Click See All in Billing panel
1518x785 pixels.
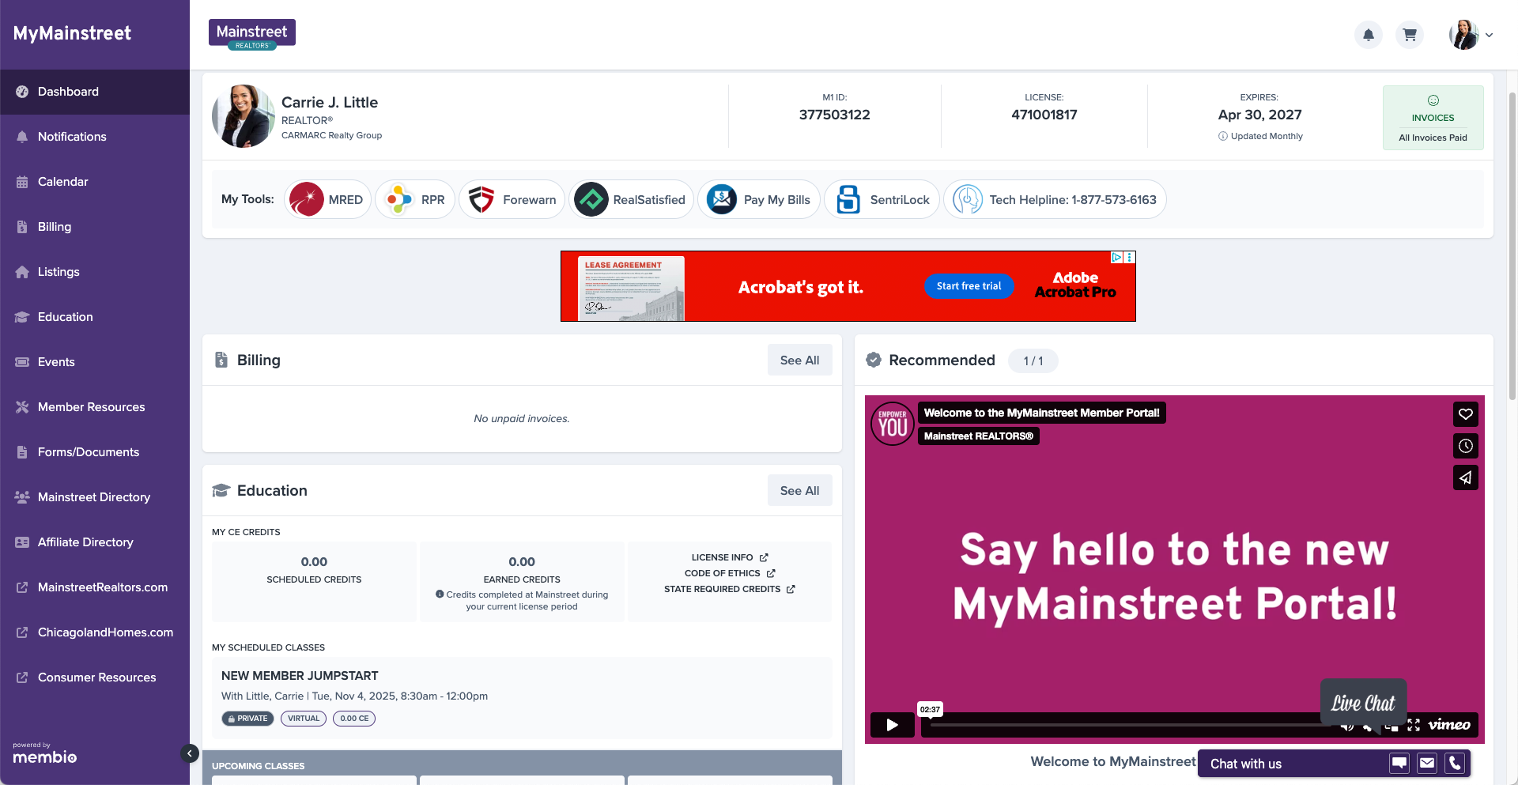point(799,360)
